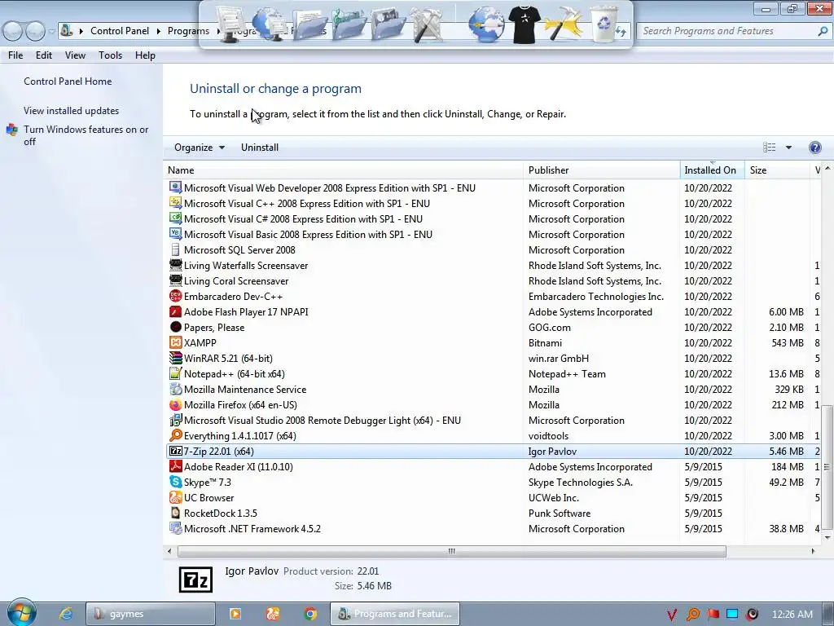Click the Skype 7.3 list icon
The width and height of the screenshot is (834, 626).
[176, 482]
